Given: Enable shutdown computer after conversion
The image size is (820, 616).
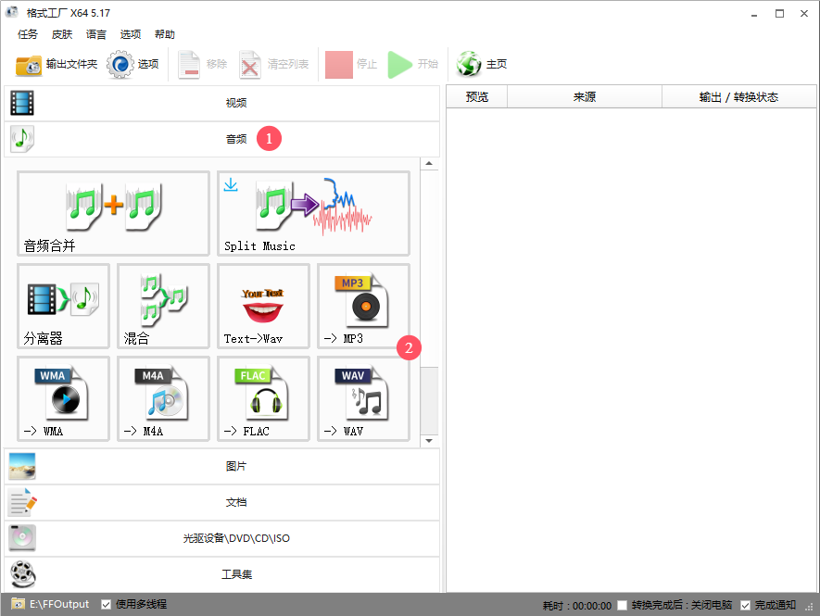Looking at the screenshot, I should click(623, 603).
